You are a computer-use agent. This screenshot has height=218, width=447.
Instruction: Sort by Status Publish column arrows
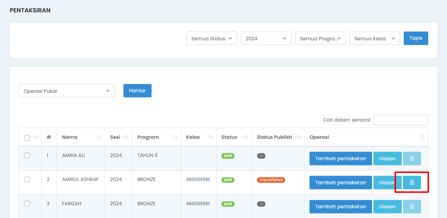[299, 137]
